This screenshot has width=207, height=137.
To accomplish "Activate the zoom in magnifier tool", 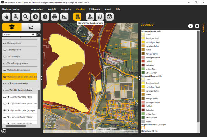I will point(16,17).
